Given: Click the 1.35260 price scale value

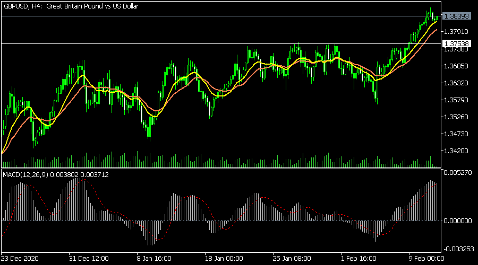Looking at the screenshot, I should click(x=457, y=117).
